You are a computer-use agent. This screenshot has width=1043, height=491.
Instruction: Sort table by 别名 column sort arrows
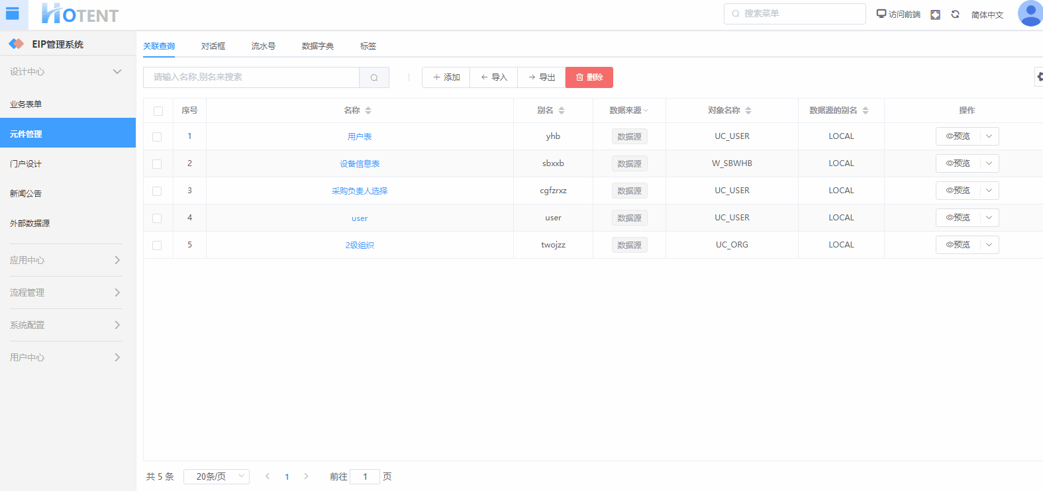(562, 111)
